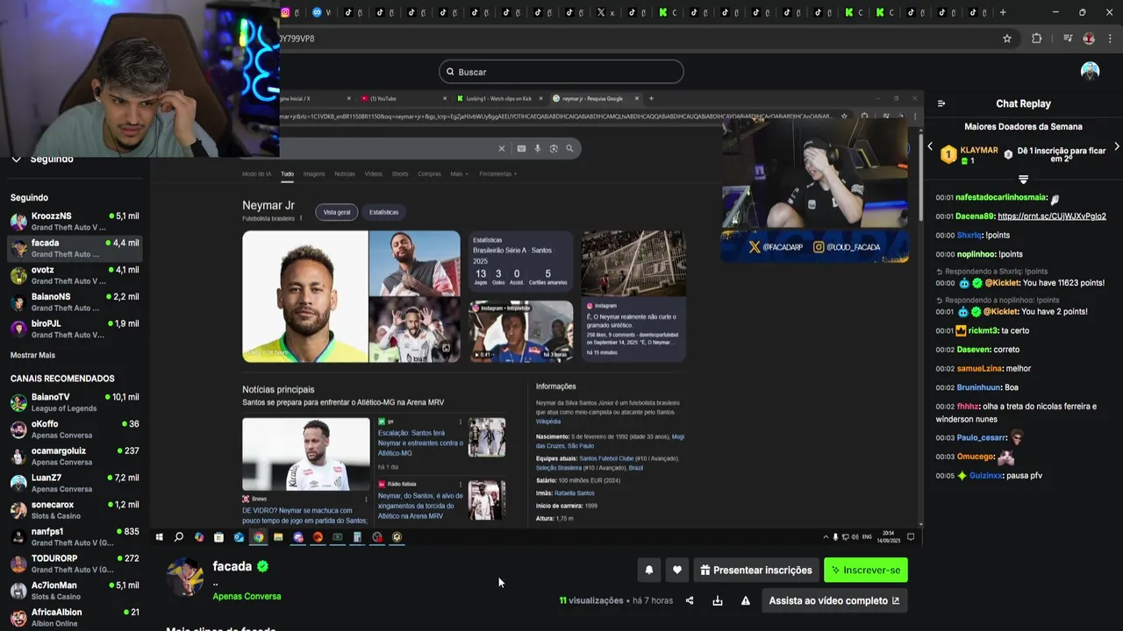This screenshot has width=1123, height=631.
Task: Select the Imagens tab in the Google results
Action: pyautogui.click(x=314, y=174)
